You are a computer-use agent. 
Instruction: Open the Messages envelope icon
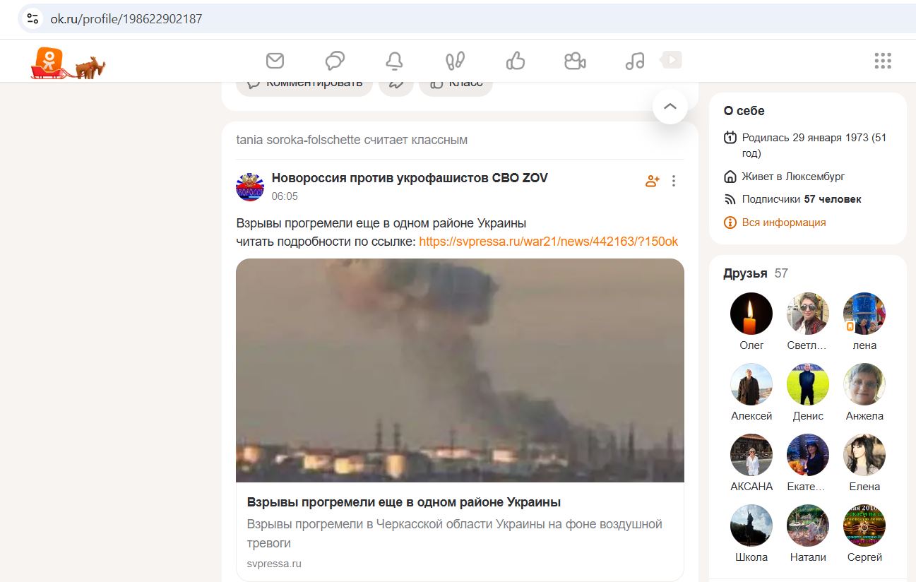[275, 61]
